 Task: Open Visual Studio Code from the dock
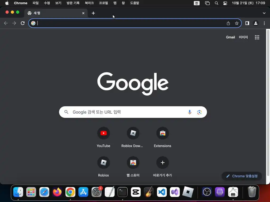(162, 192)
